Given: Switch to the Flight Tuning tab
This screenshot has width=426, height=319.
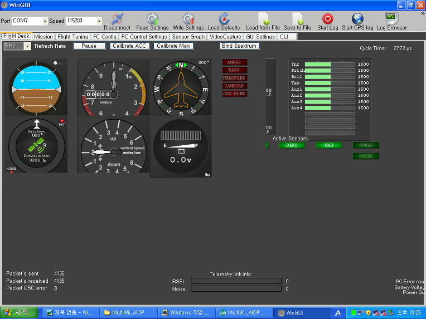Looking at the screenshot, I should 72,37.
